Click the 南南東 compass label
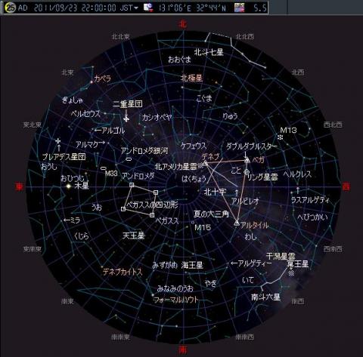This screenshot has width=363, height=357. [121, 337]
